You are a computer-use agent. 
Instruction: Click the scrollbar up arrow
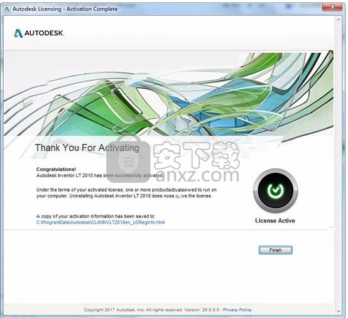(x=339, y=19)
